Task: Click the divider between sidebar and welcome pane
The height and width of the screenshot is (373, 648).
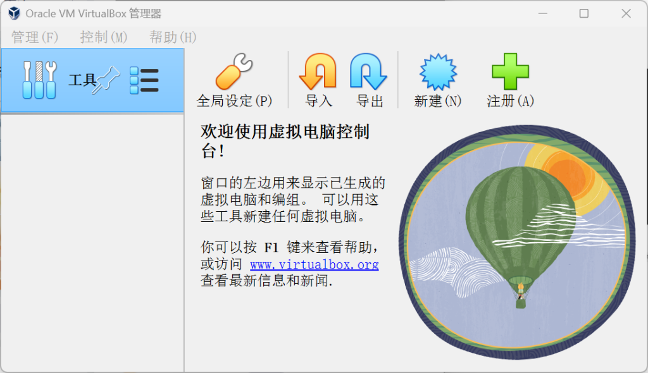Action: pos(184,240)
